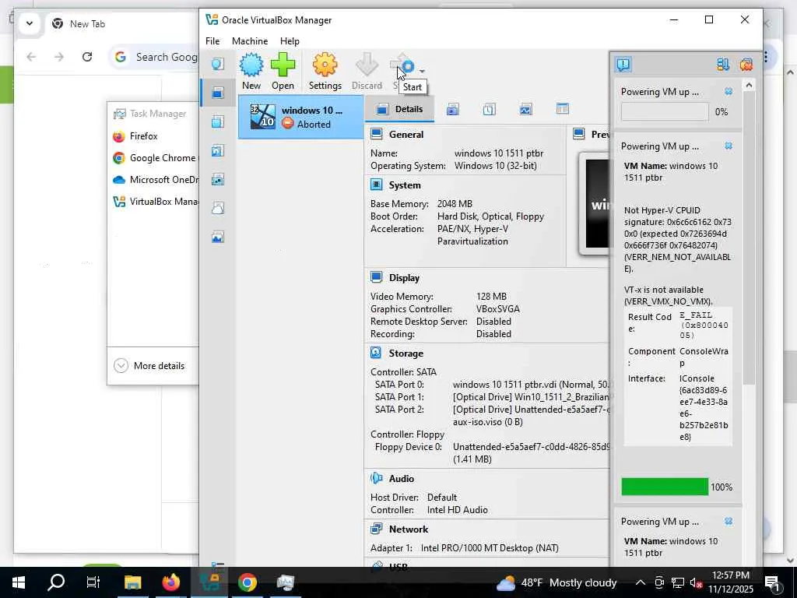
Task: Open Windows taskbar search
Action: 56,582
